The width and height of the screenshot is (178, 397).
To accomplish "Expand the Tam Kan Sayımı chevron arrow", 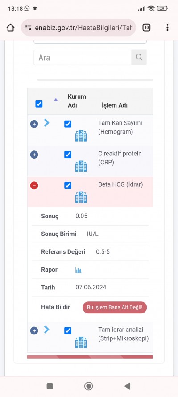I will pyautogui.click(x=47, y=123).
